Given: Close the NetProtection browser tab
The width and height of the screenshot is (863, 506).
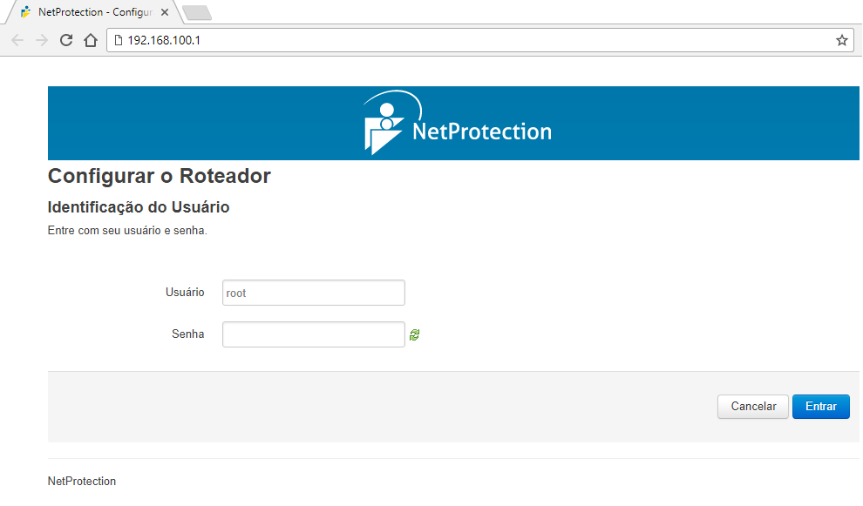Looking at the screenshot, I should [164, 12].
